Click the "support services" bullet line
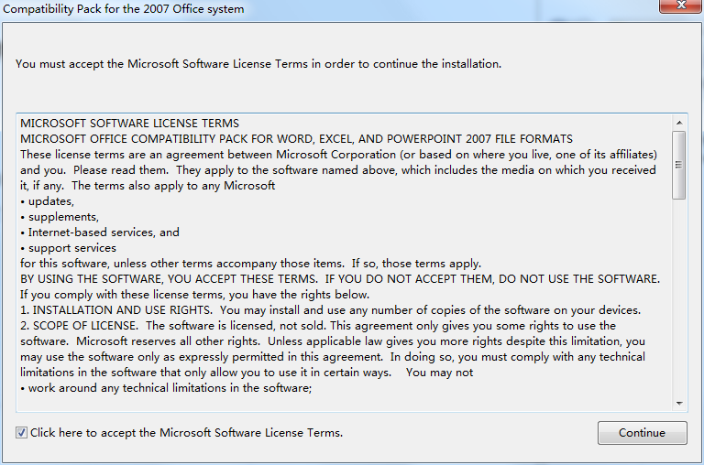This screenshot has height=465, width=704. point(71,247)
